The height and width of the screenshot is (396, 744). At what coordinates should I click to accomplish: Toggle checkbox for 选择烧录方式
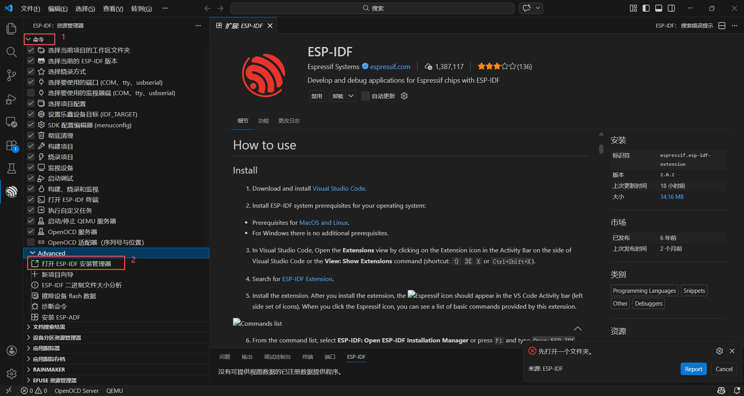pos(31,71)
